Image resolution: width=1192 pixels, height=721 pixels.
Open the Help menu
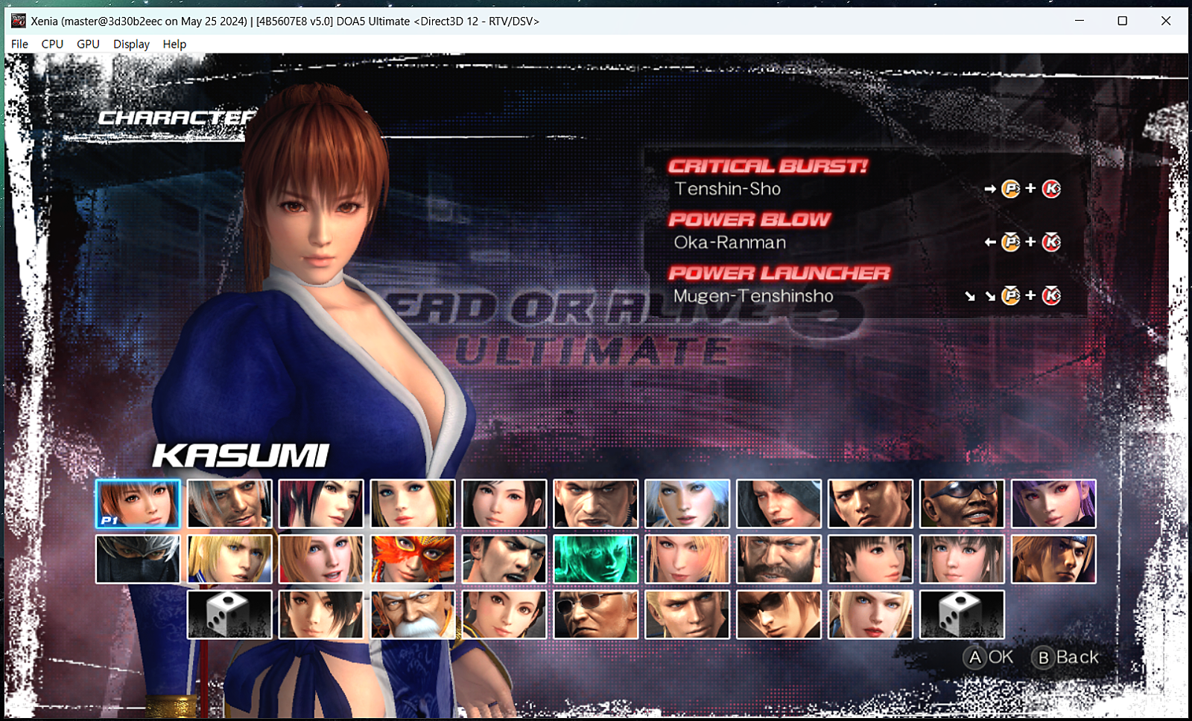(174, 44)
